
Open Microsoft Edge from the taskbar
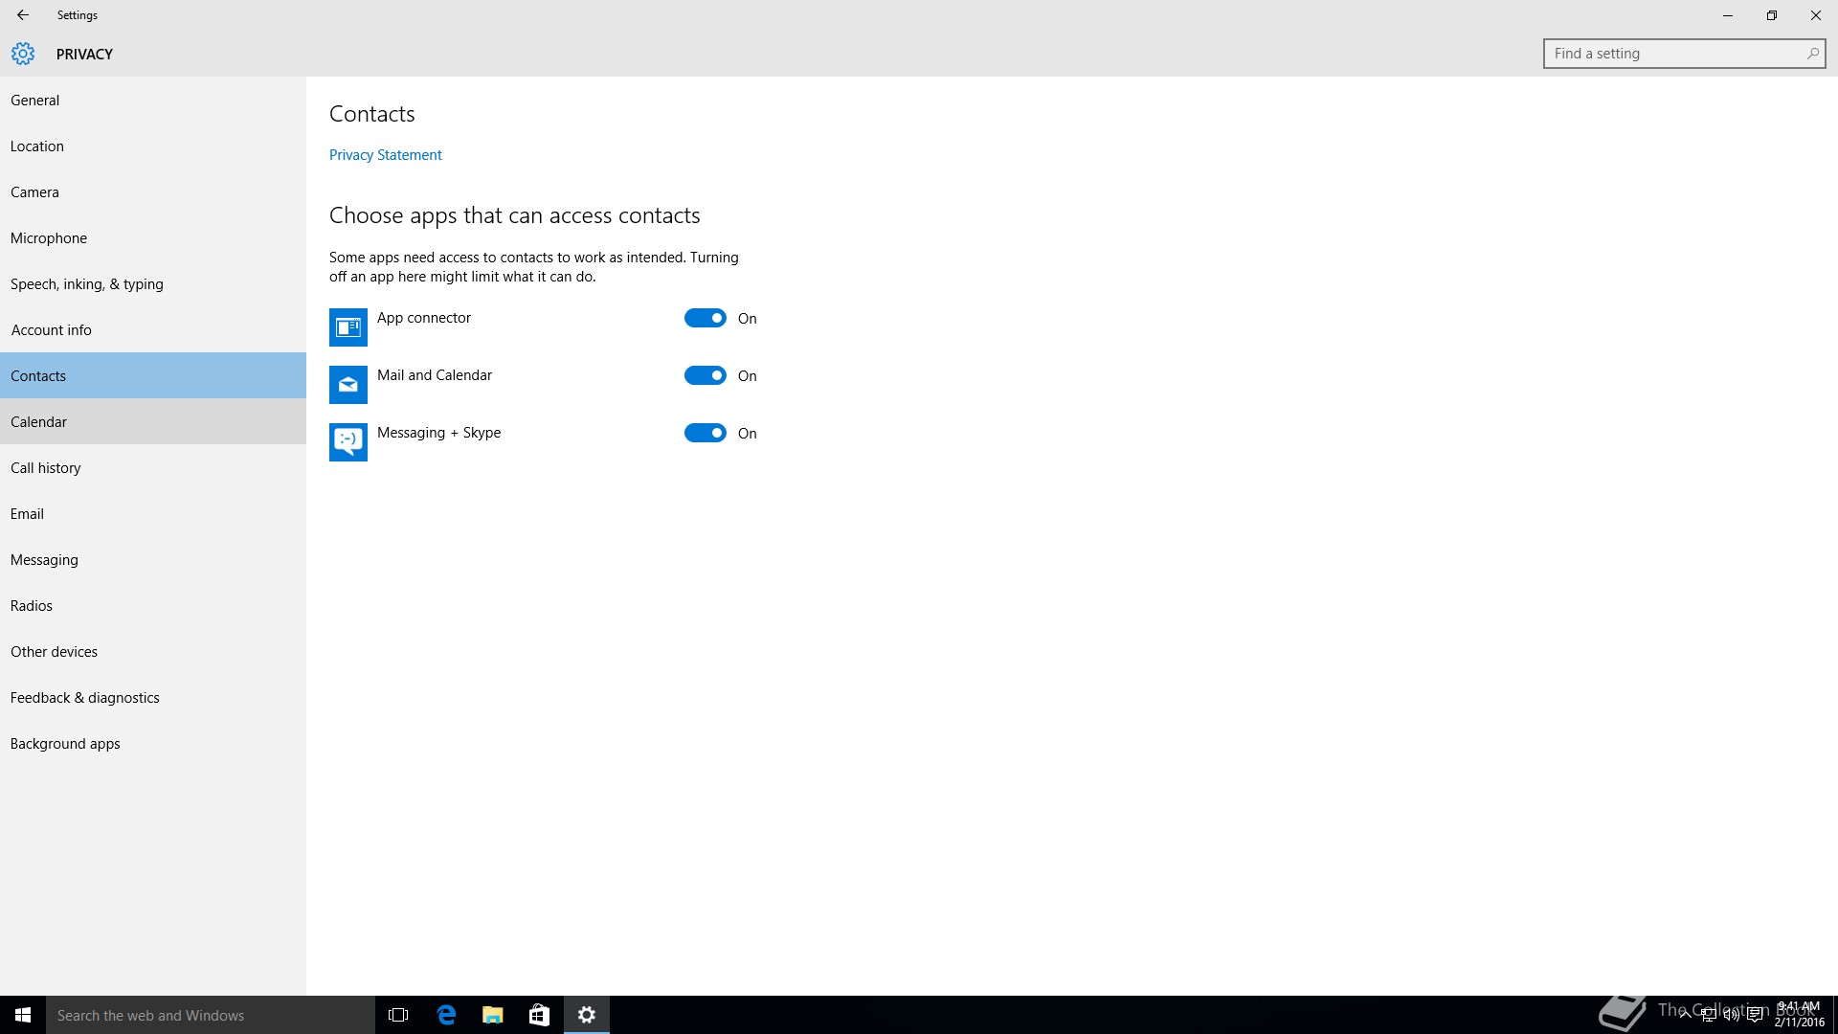pyautogui.click(x=446, y=1015)
